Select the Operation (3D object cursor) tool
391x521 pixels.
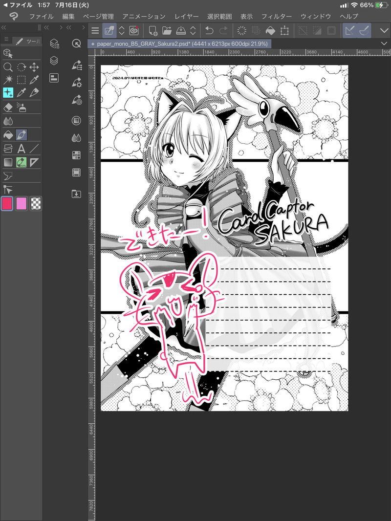(x=8, y=53)
